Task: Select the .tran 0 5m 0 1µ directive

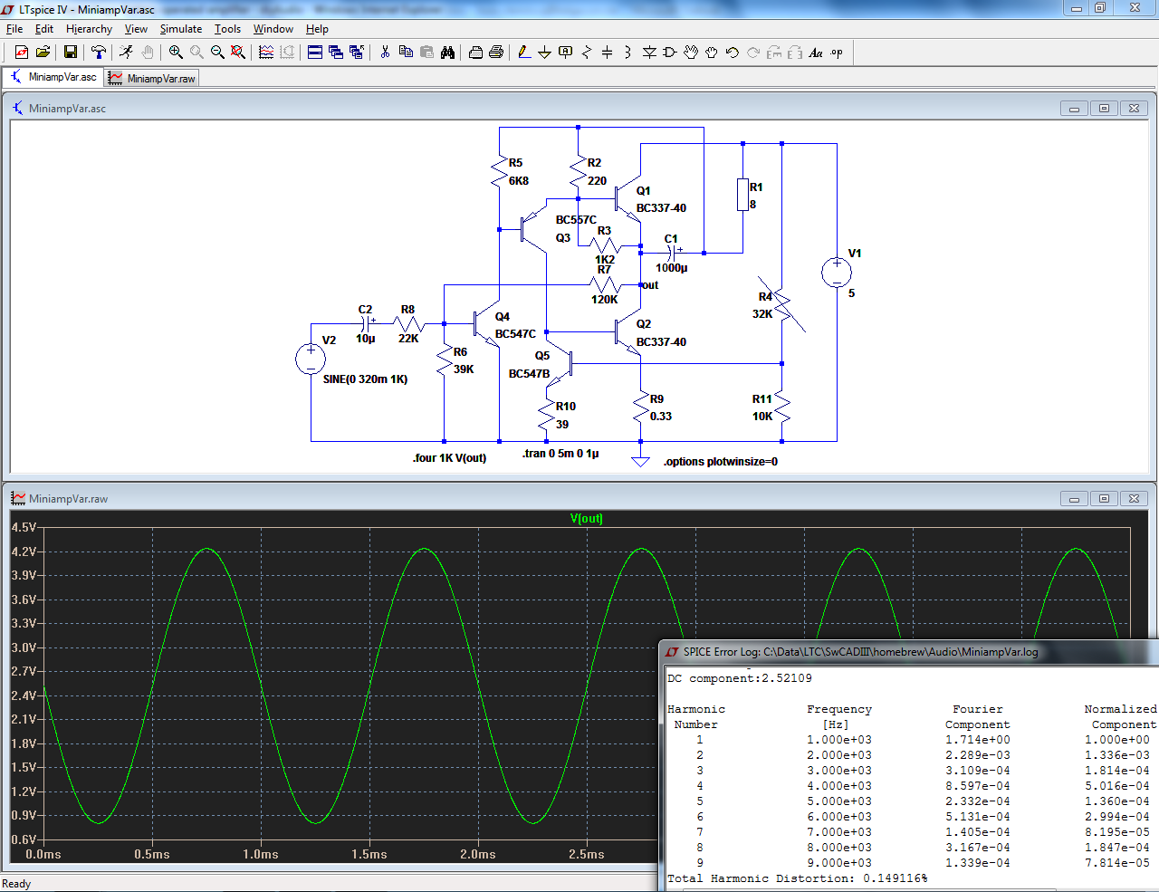Action: [560, 454]
